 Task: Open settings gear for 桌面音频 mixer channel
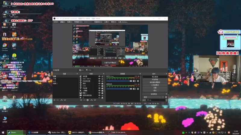click(138, 89)
